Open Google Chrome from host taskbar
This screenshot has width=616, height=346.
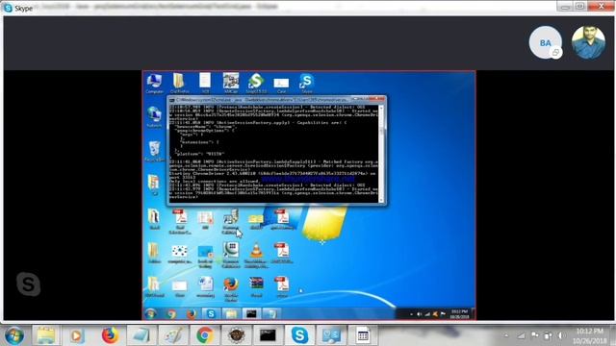coord(205,335)
